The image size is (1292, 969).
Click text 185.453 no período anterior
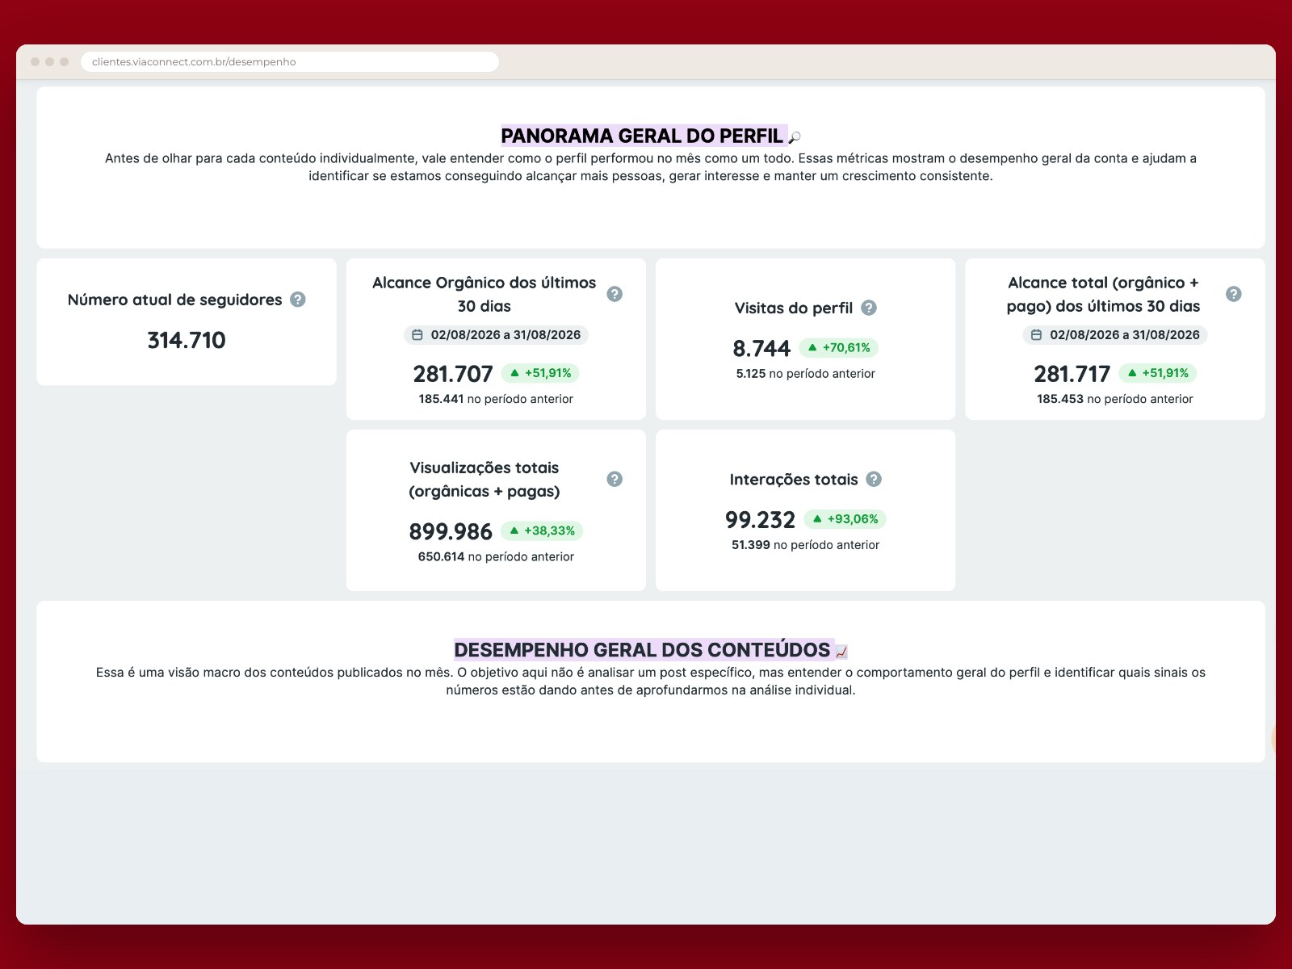(1115, 399)
